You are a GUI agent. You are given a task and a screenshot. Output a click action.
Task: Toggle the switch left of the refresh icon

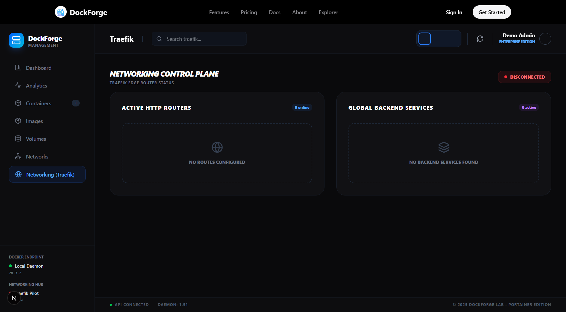click(439, 38)
